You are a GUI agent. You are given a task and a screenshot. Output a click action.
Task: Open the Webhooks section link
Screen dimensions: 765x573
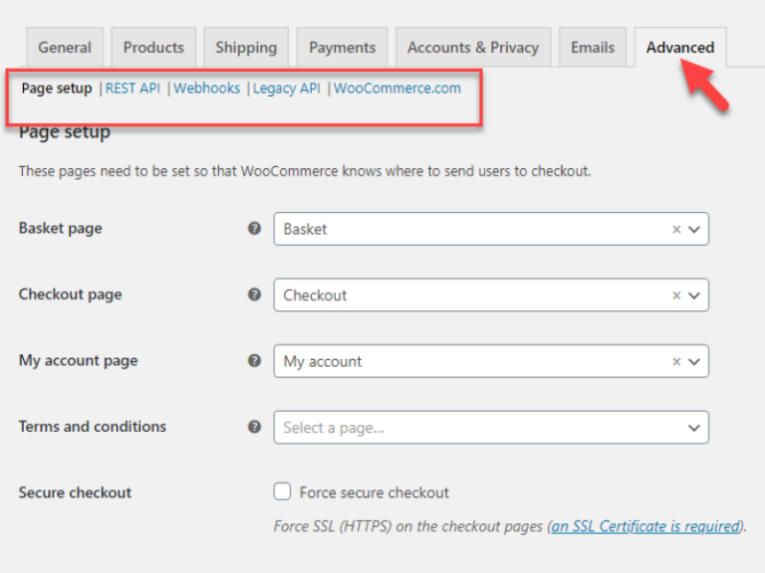207,89
